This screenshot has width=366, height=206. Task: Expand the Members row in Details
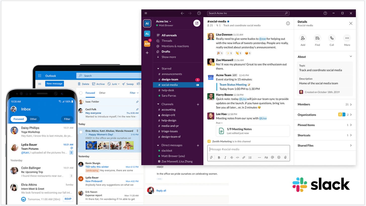pos(325,104)
